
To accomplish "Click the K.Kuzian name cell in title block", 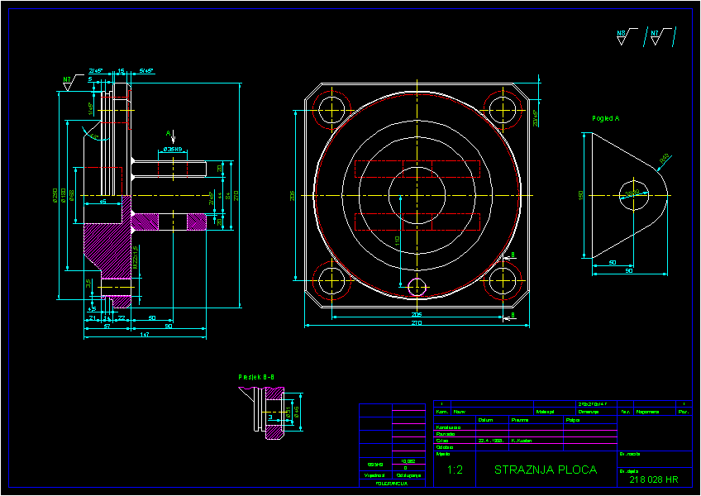I will pyautogui.click(x=521, y=440).
